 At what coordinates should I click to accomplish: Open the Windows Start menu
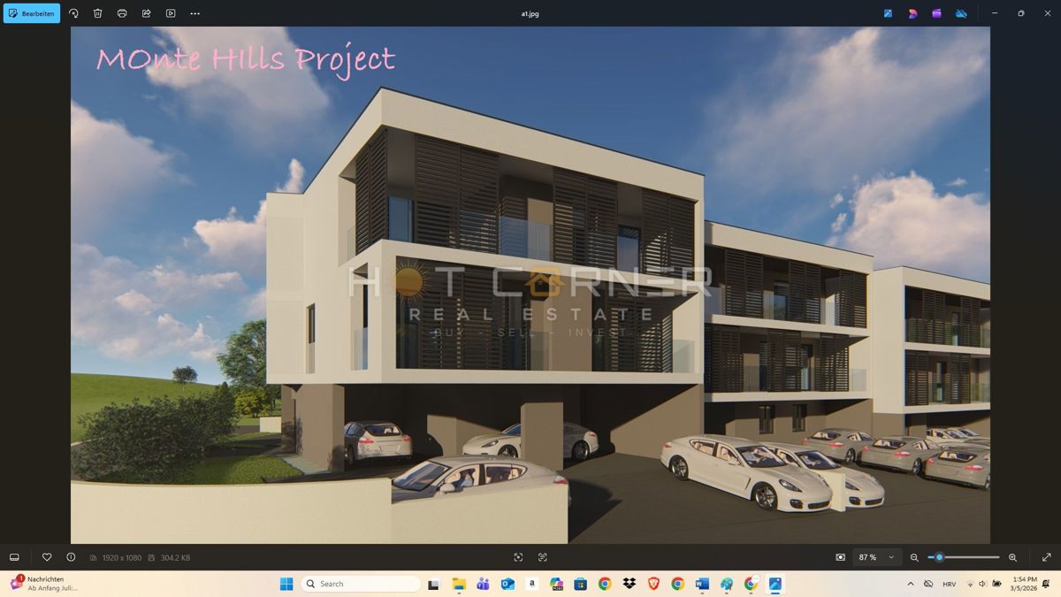pos(286,584)
